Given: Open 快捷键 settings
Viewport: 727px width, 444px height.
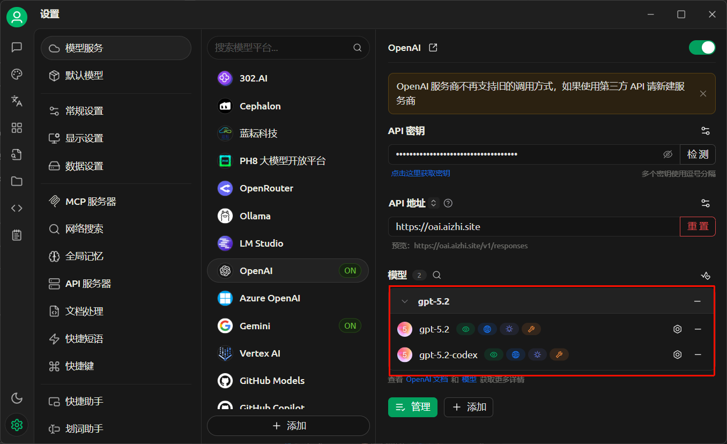Looking at the screenshot, I should (x=116, y=366).
